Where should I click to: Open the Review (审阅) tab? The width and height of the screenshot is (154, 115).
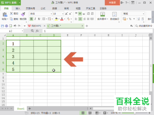(x=67, y=8)
